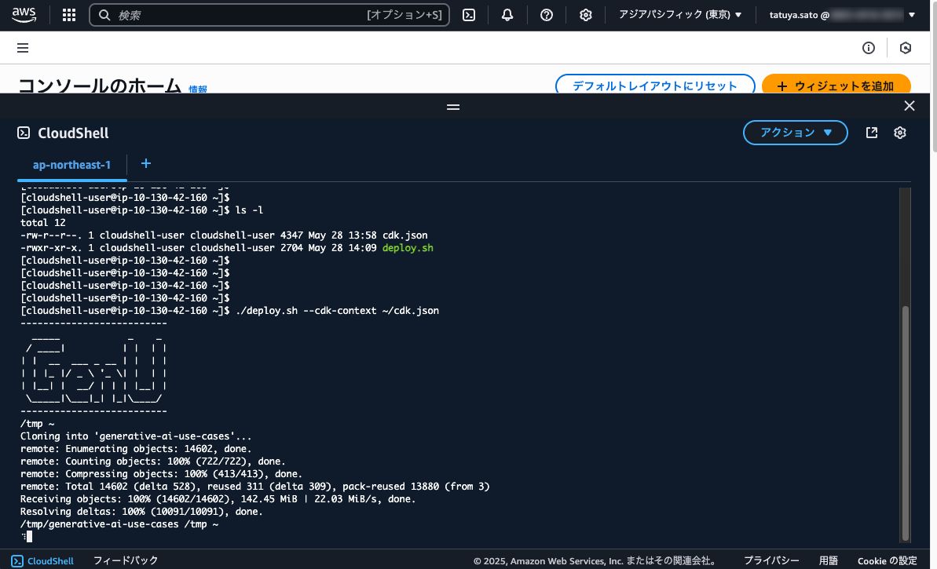Click the コンソールのホーム page heading

100,86
